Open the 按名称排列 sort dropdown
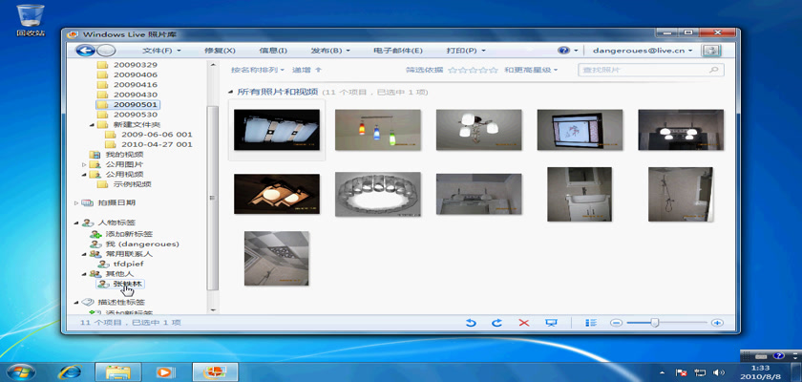The height and width of the screenshot is (382, 802). [258, 70]
